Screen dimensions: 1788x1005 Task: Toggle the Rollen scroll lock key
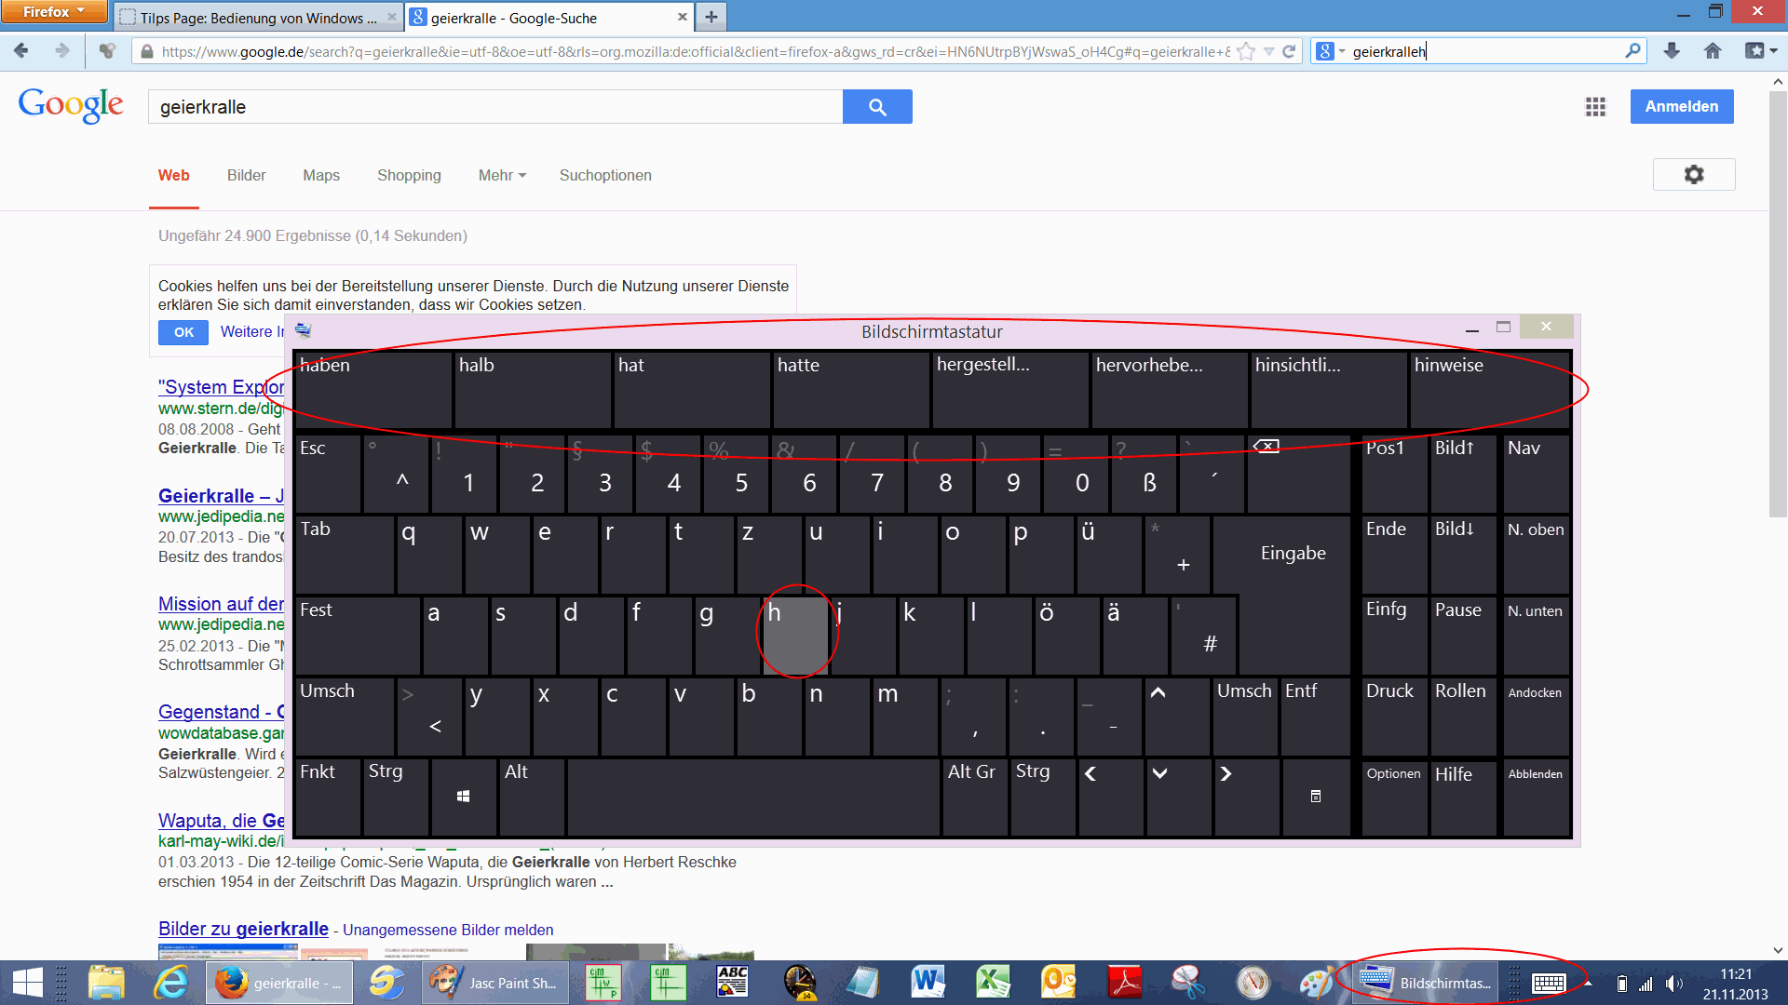pos(1462,716)
